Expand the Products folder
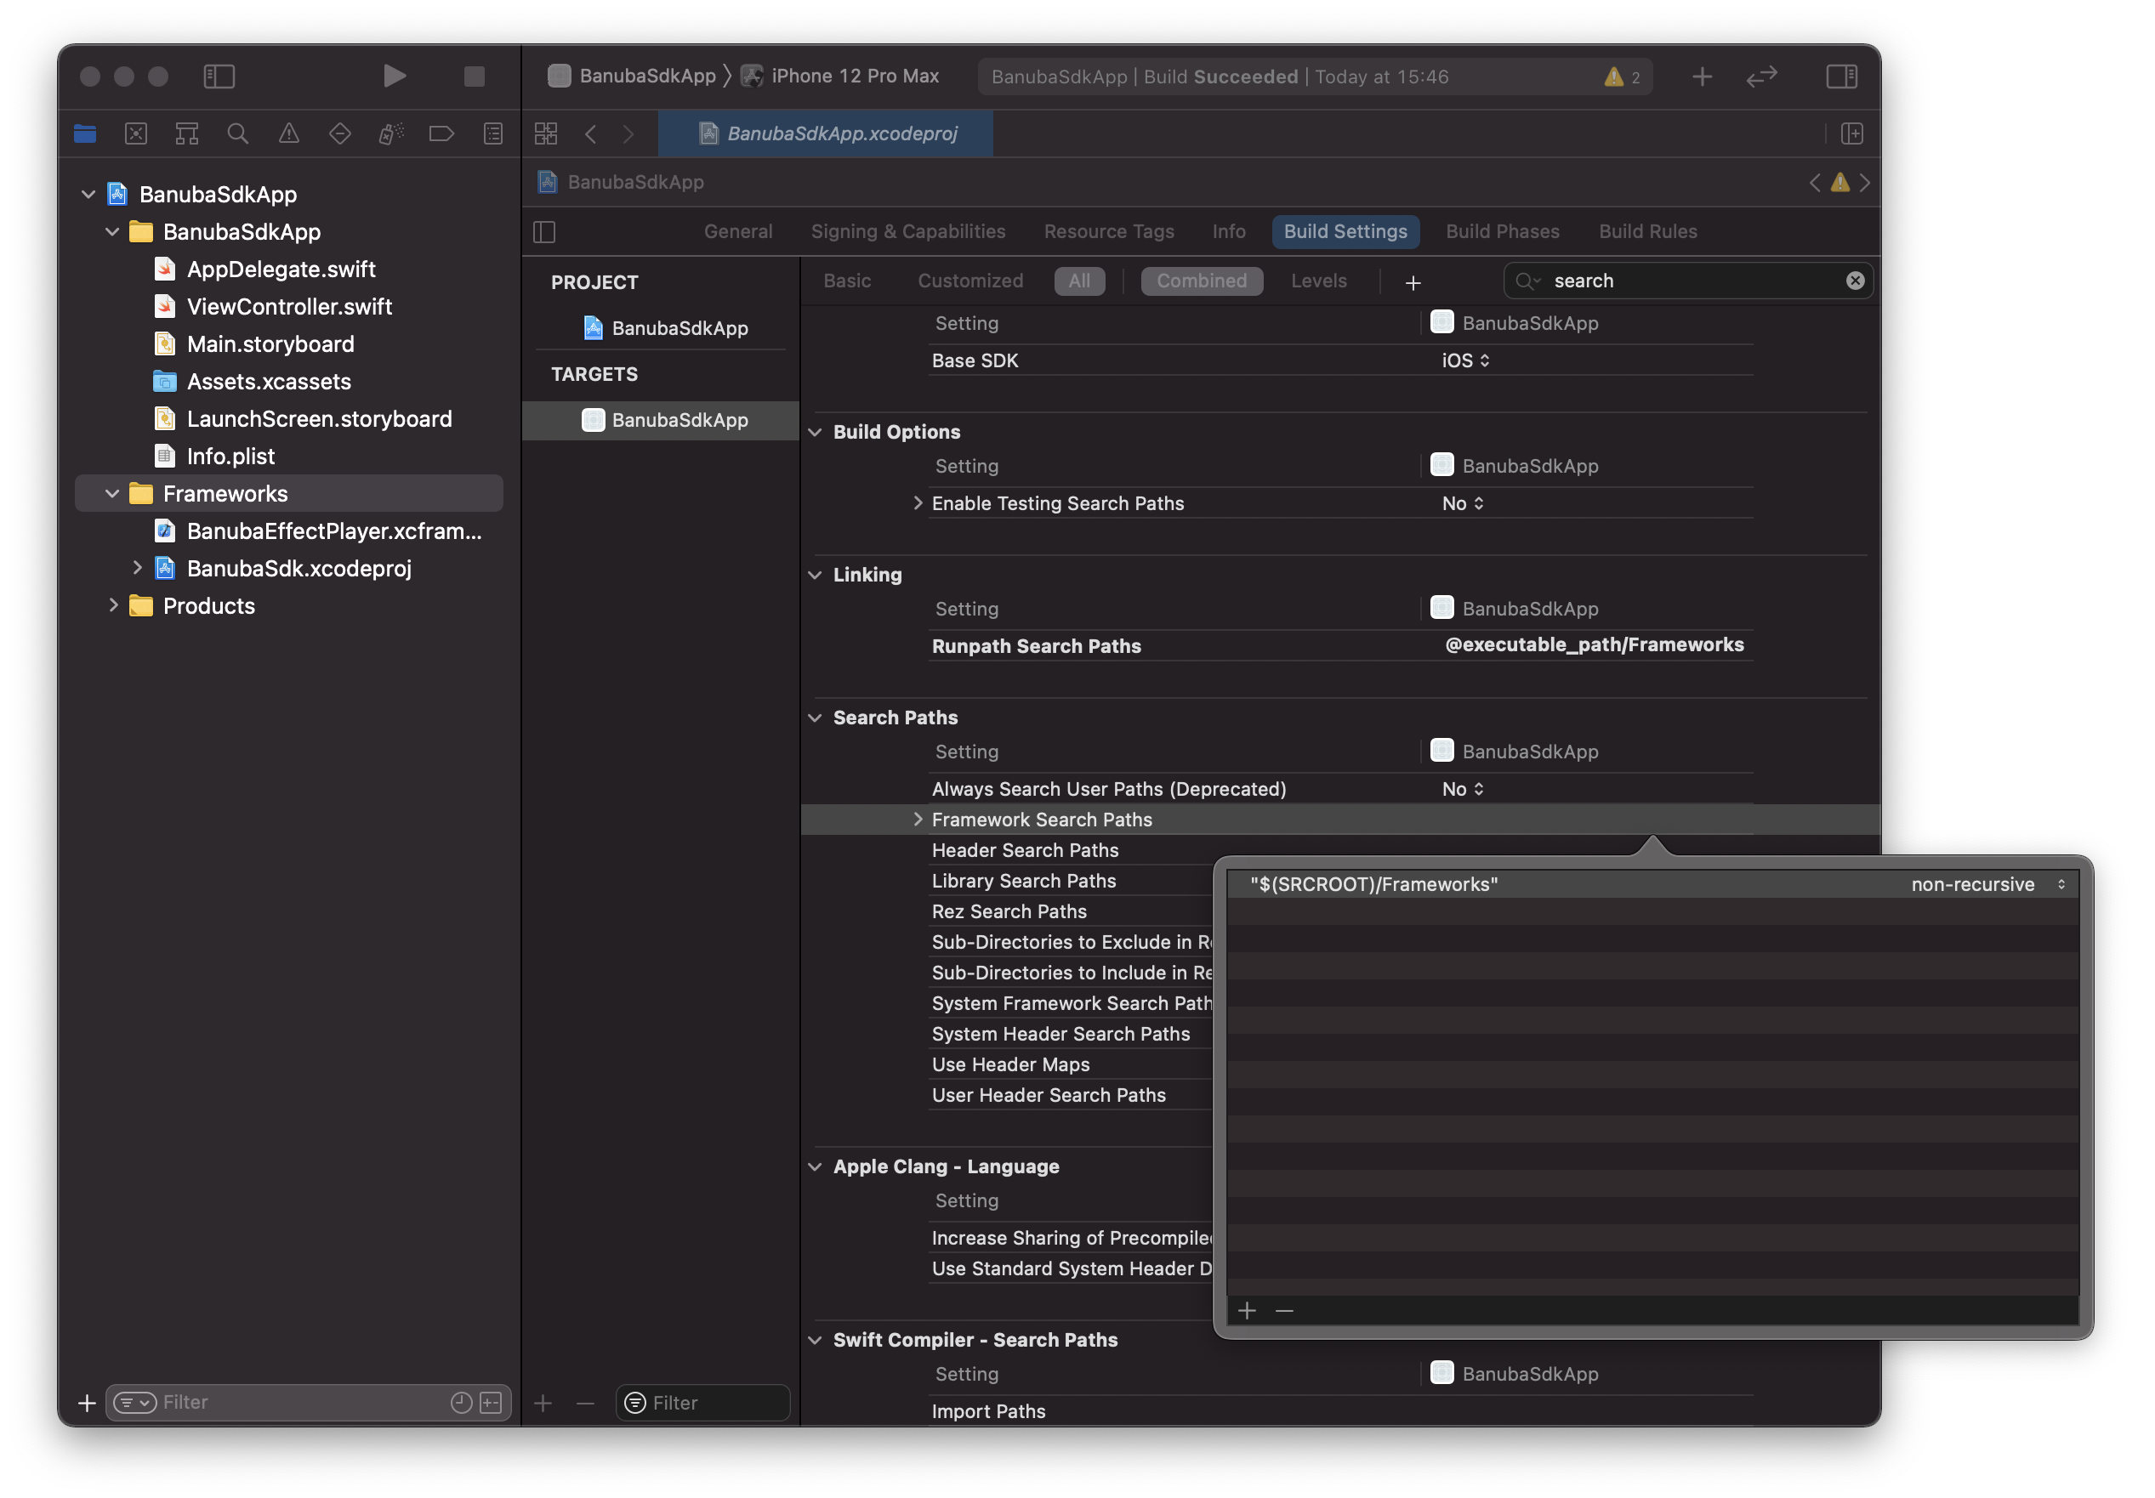 112,605
